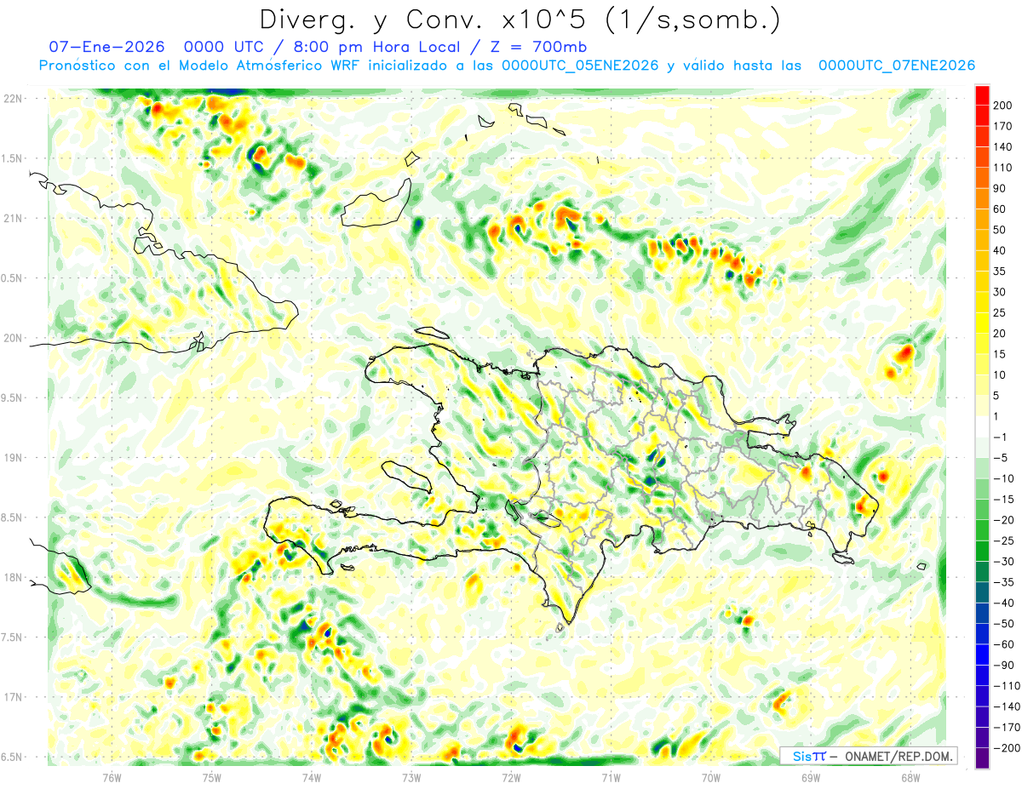
Task: Click the '18N' latitude label
Action: (14, 577)
